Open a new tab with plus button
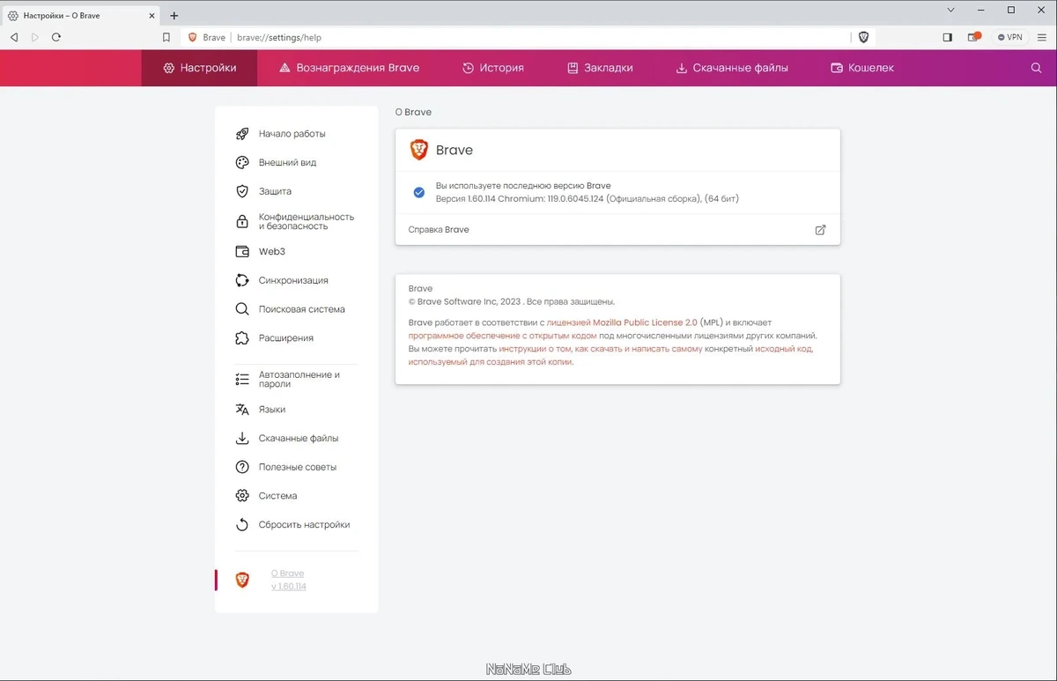1057x681 pixels. pyautogui.click(x=174, y=15)
